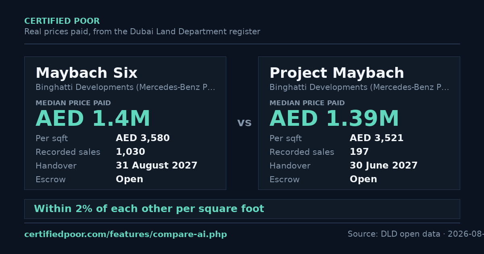Click the CERTIFIED POOR brand title
This screenshot has height=254, width=484.
click(62, 21)
